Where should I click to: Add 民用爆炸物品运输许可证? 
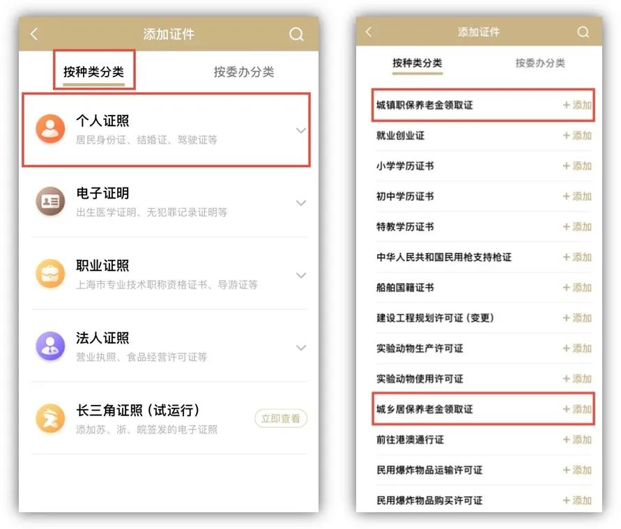(x=577, y=470)
